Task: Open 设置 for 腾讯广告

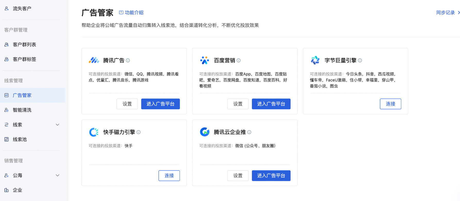Action: click(x=127, y=104)
